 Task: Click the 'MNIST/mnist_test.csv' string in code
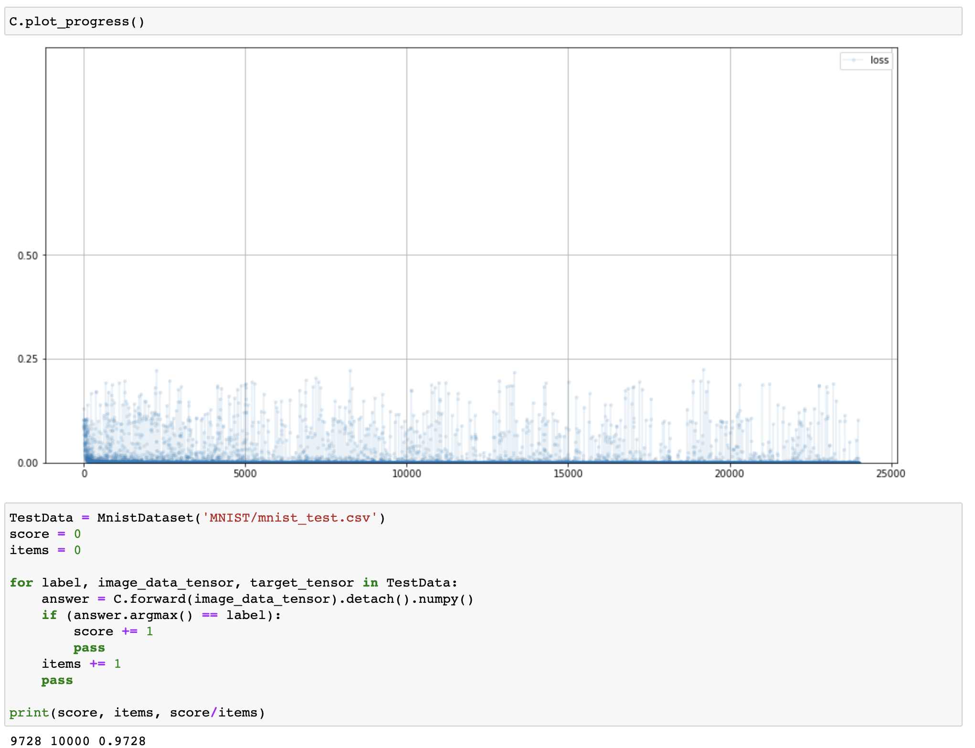pos(290,518)
